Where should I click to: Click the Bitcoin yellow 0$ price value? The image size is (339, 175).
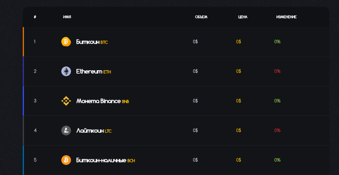[239, 42]
